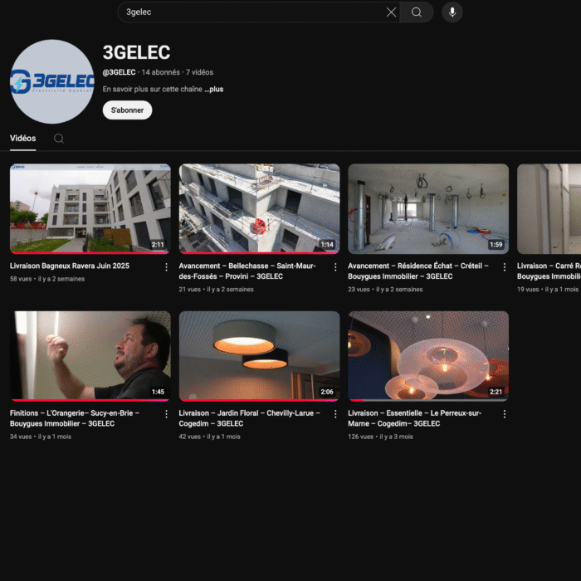Click in the search field containing 3gelec

[249, 12]
